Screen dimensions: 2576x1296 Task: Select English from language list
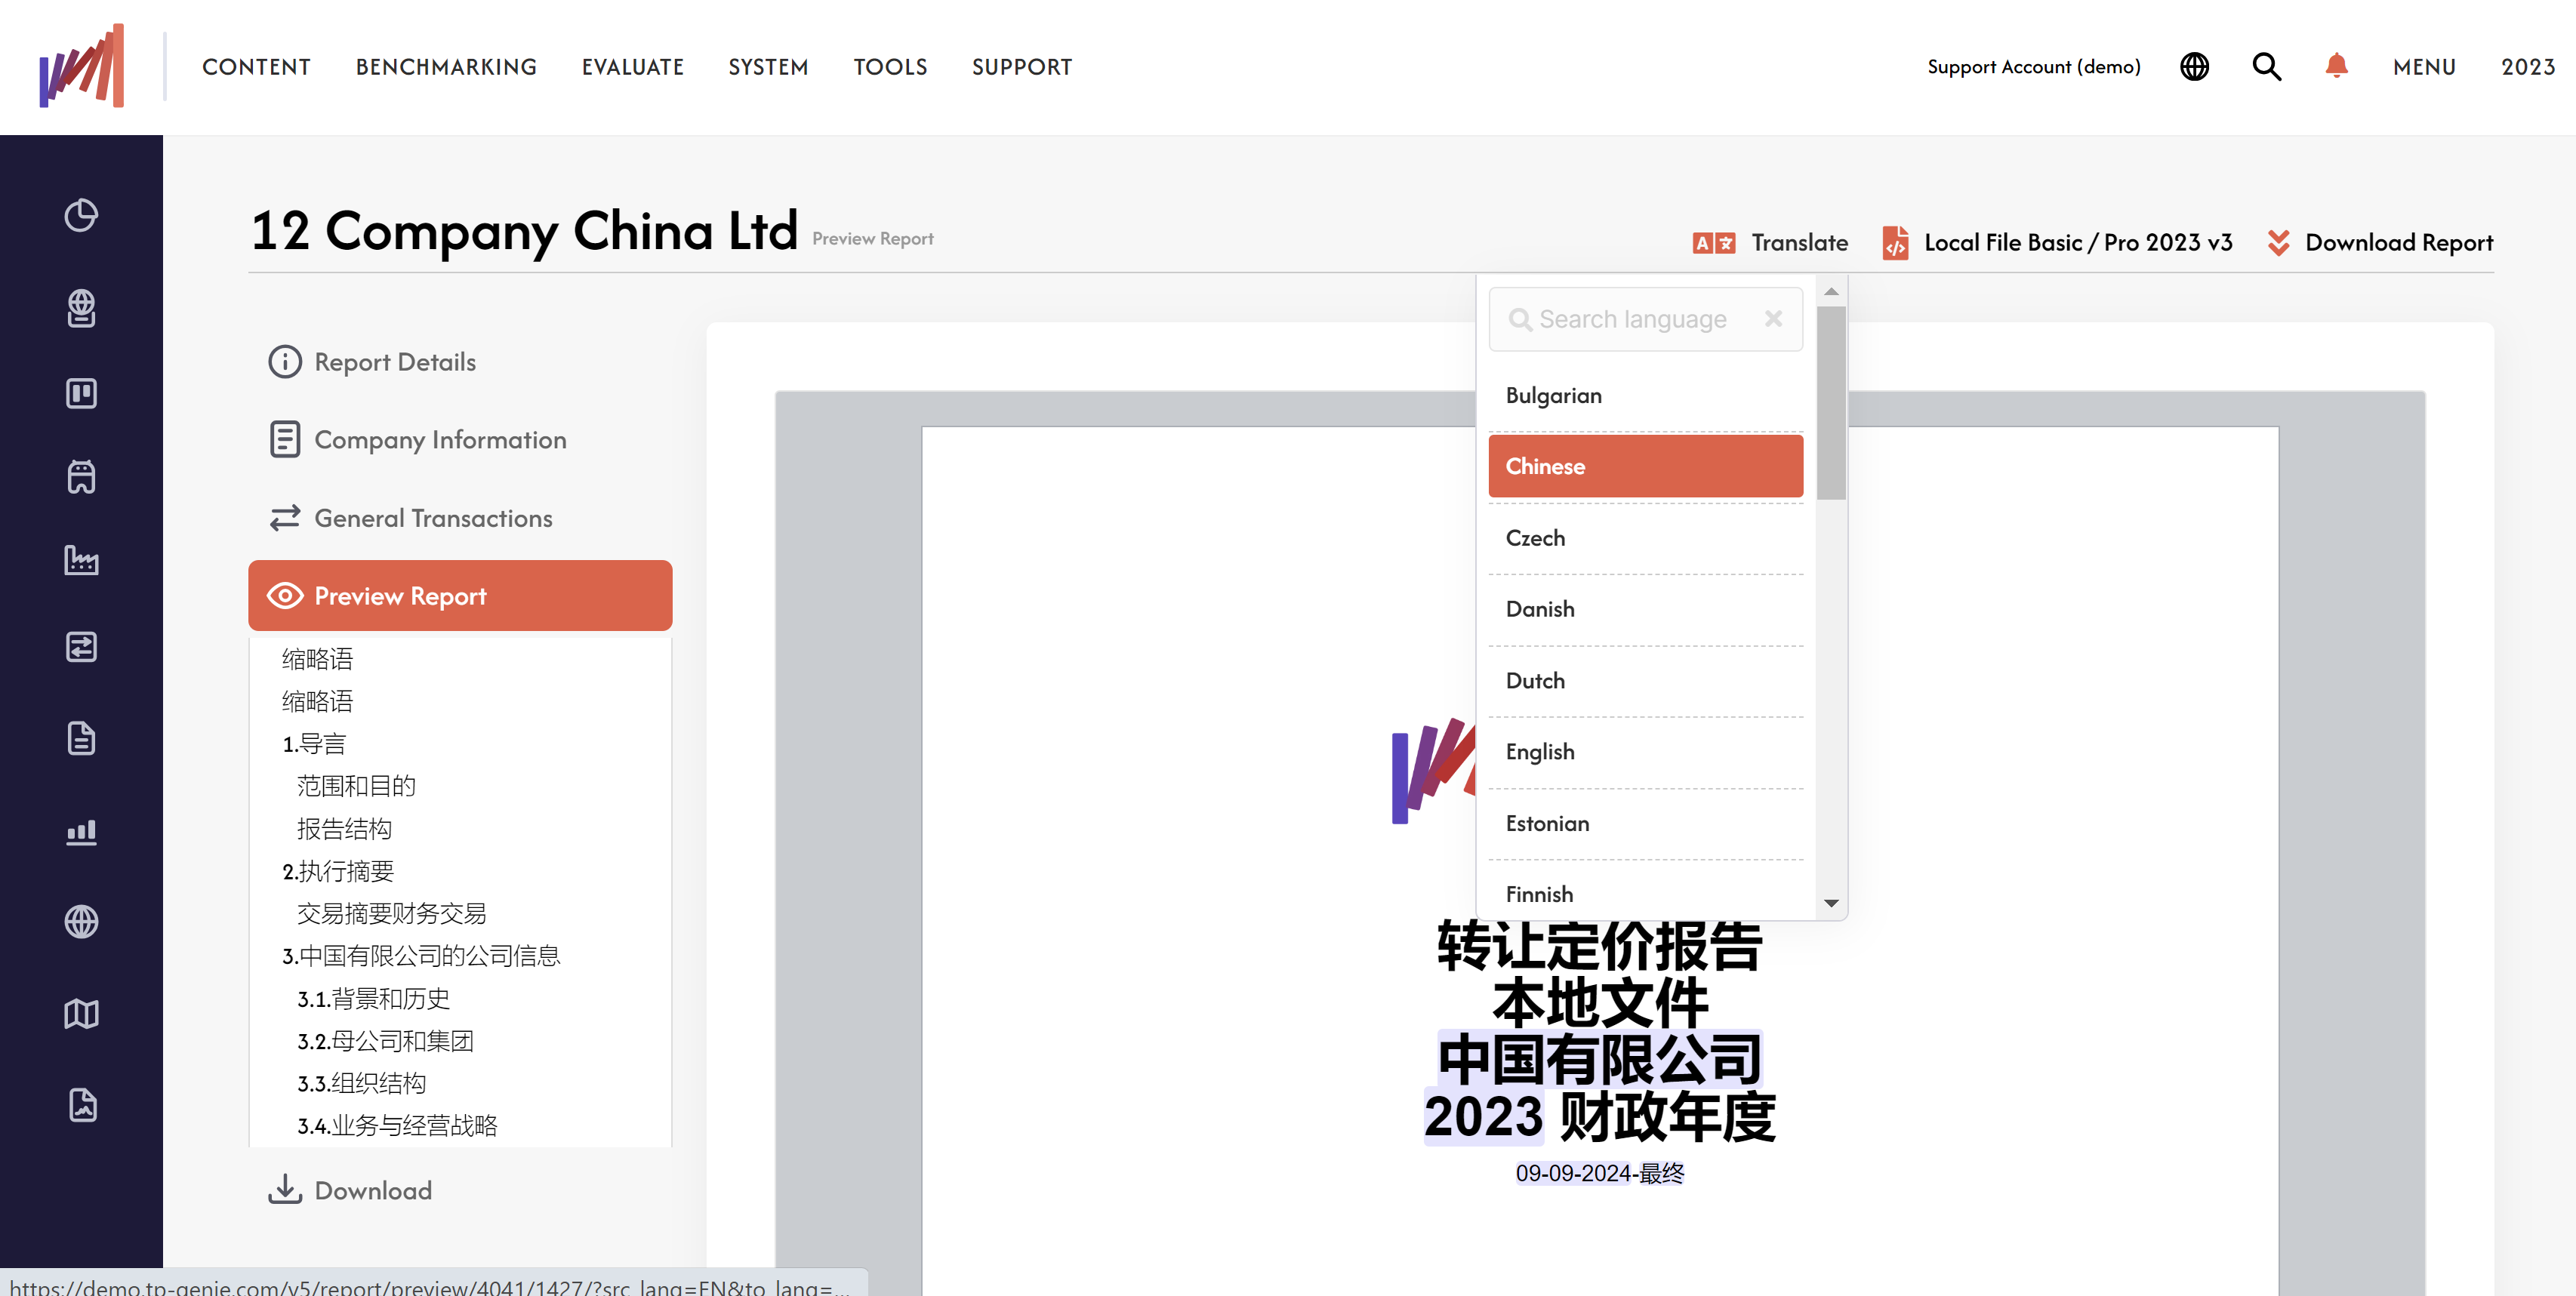pyautogui.click(x=1645, y=752)
